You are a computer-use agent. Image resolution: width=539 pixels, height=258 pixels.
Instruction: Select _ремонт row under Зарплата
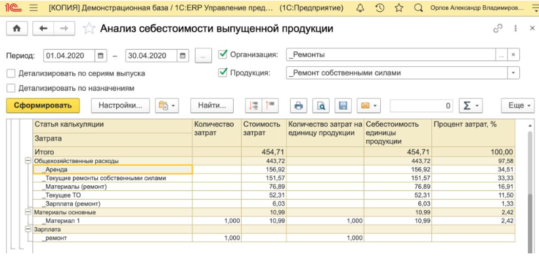pos(113,238)
